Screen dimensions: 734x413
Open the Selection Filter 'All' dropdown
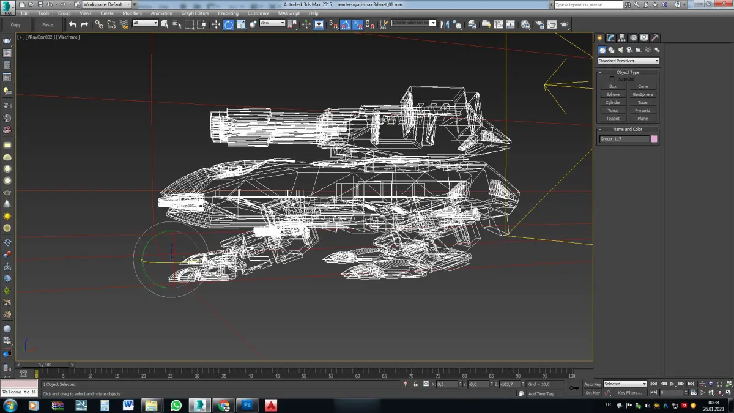click(x=146, y=23)
